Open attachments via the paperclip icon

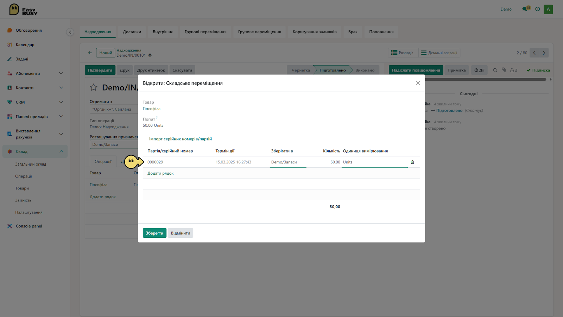[x=504, y=70]
